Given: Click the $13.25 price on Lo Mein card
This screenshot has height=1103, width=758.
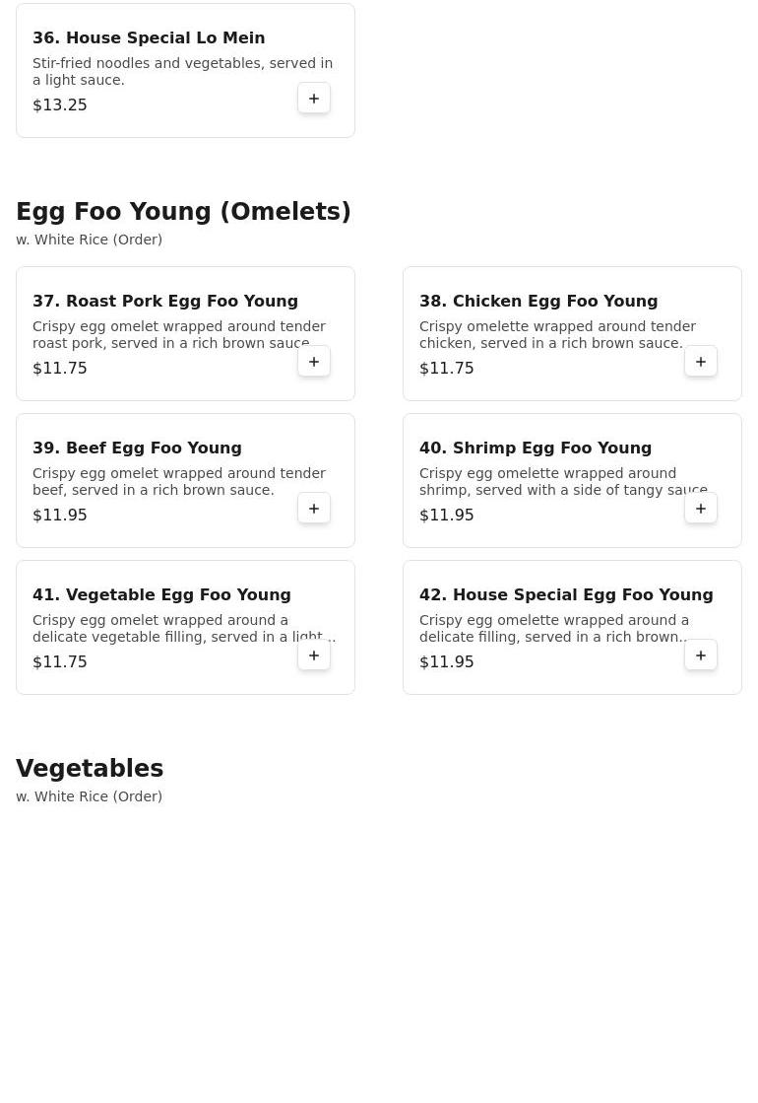Looking at the screenshot, I should click(60, 105).
